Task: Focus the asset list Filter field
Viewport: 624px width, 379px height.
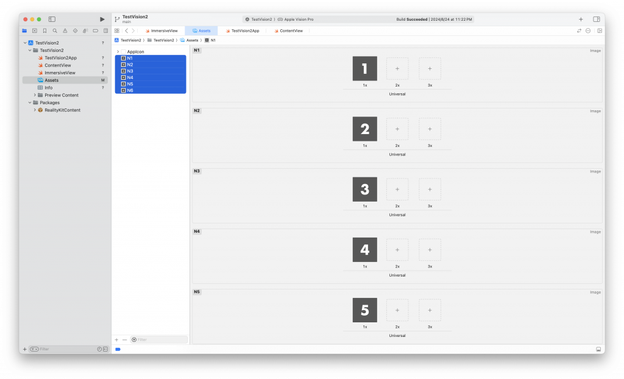Action: [x=159, y=339]
